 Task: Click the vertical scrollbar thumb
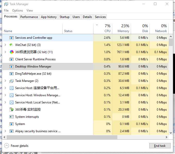coord(171,42)
